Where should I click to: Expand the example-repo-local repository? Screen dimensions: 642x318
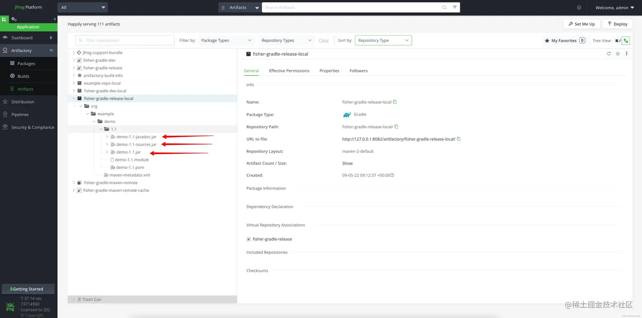click(74, 83)
